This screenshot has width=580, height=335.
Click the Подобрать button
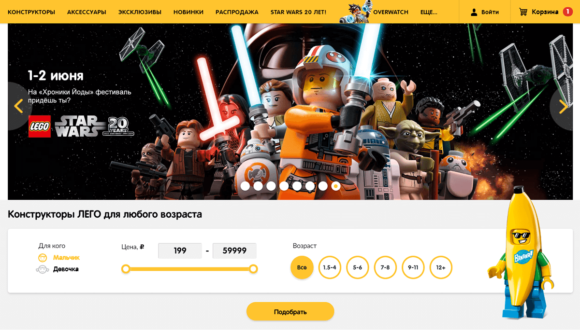pyautogui.click(x=290, y=311)
